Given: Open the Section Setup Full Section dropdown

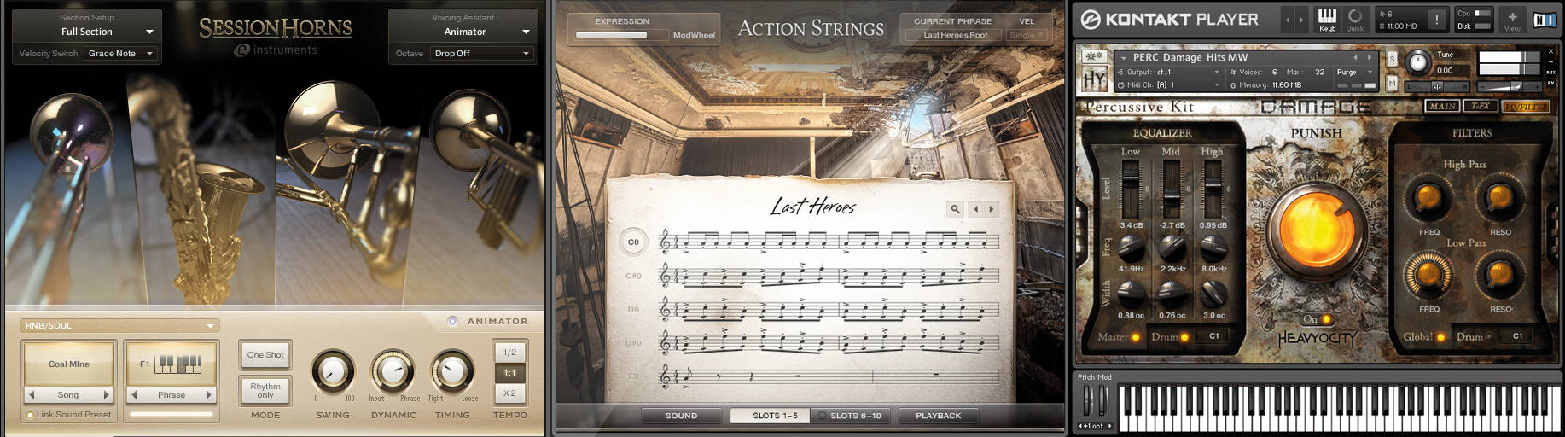Looking at the screenshot, I should pyautogui.click(x=87, y=32).
